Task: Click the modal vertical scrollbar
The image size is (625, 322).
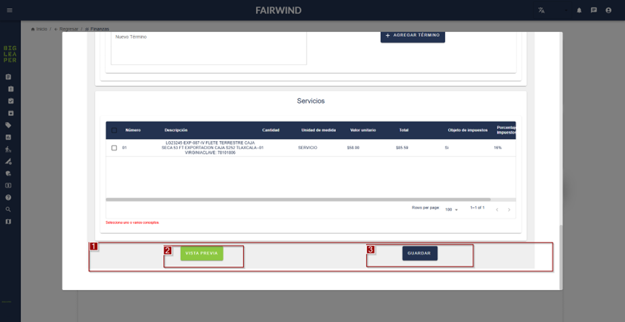Action: (561, 257)
